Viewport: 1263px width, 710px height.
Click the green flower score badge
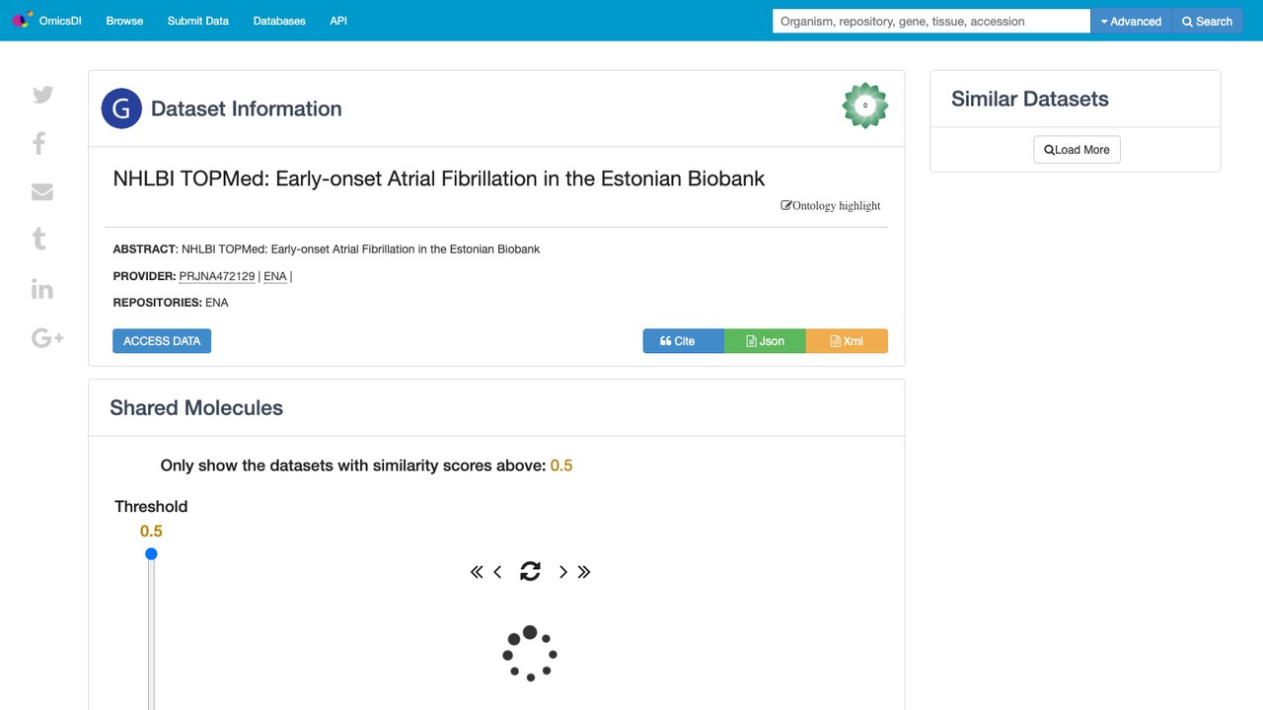(x=865, y=106)
